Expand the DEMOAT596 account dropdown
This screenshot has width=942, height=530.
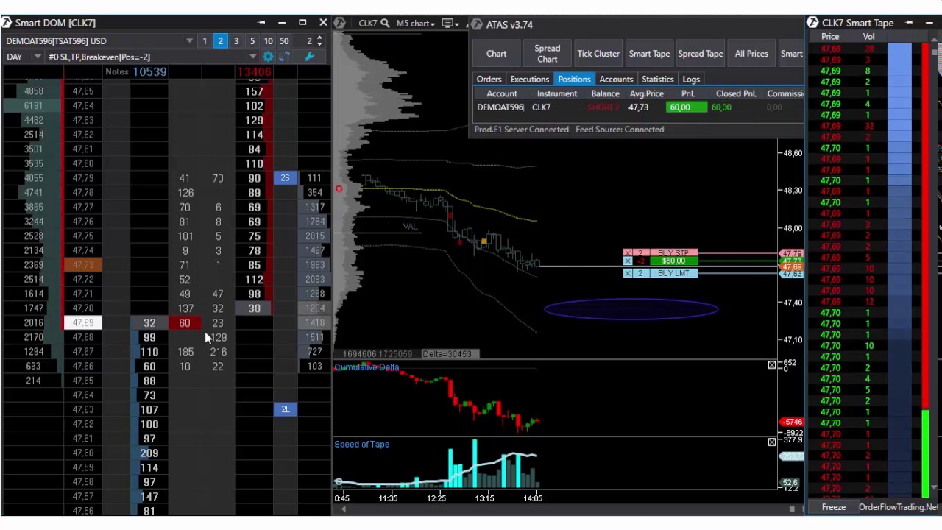[x=189, y=41]
